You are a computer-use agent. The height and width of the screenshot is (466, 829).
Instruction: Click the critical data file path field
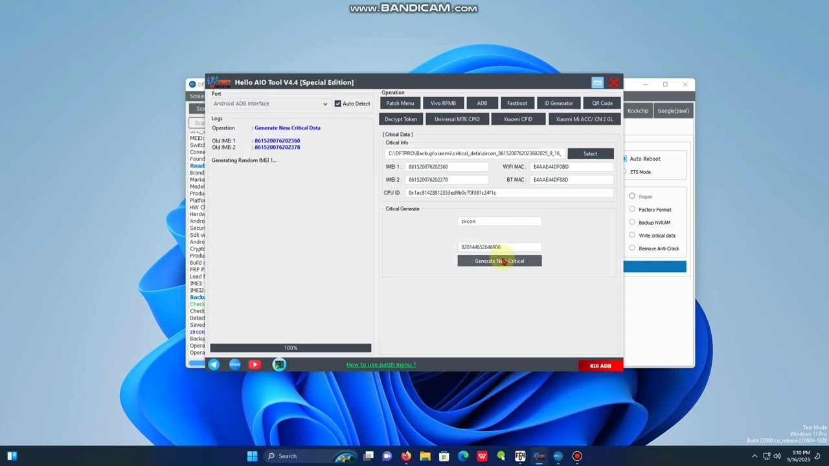(475, 153)
